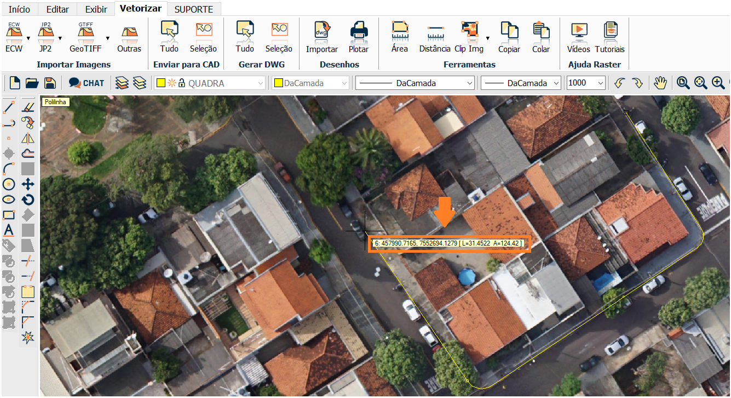
Task: Open the line scale 1000 dropdown
Action: [x=600, y=83]
